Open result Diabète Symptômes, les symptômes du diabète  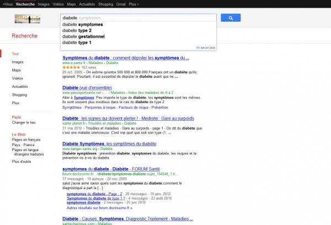point(109,144)
